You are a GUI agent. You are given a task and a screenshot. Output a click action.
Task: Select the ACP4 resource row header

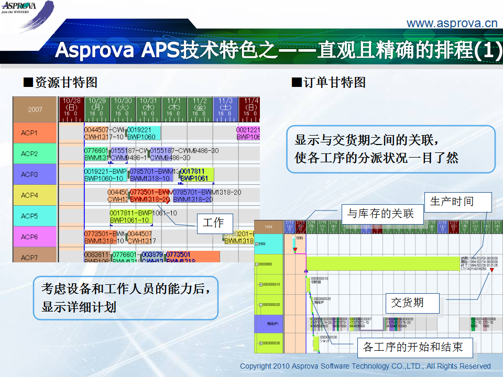35,195
